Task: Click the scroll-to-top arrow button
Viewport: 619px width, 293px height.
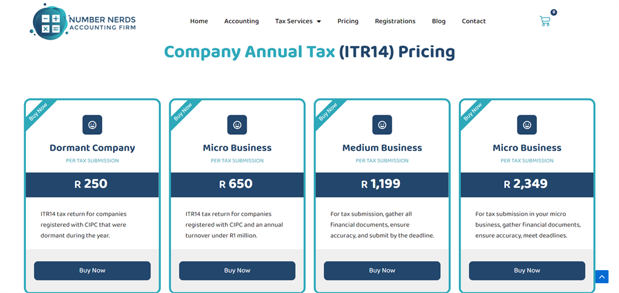Action: [x=601, y=277]
